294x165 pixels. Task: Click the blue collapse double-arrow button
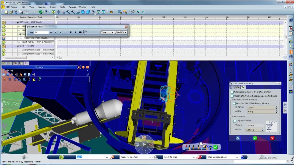pyautogui.click(x=238, y=138)
